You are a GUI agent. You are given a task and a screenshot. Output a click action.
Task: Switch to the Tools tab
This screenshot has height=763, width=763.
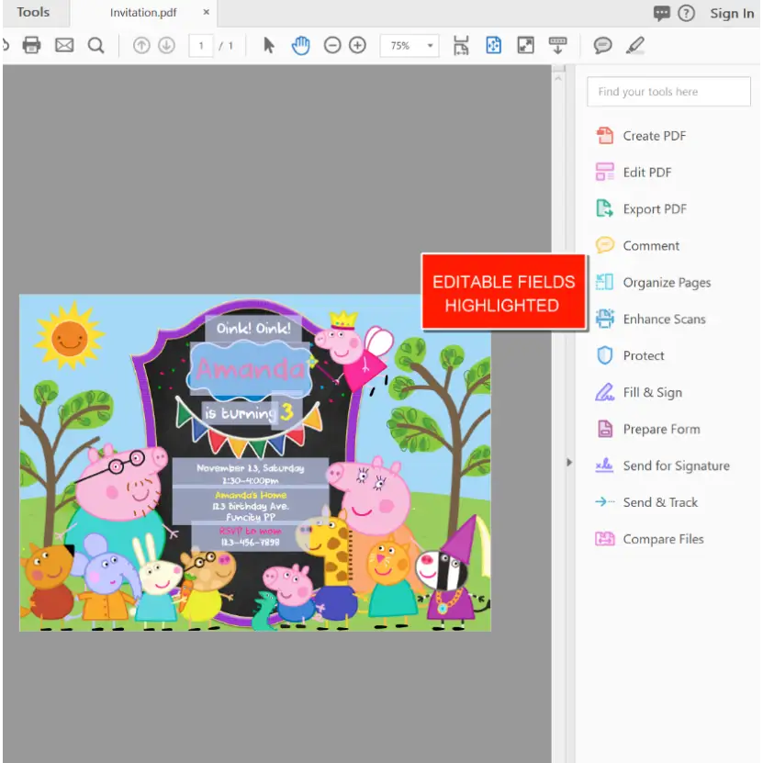pyautogui.click(x=35, y=13)
